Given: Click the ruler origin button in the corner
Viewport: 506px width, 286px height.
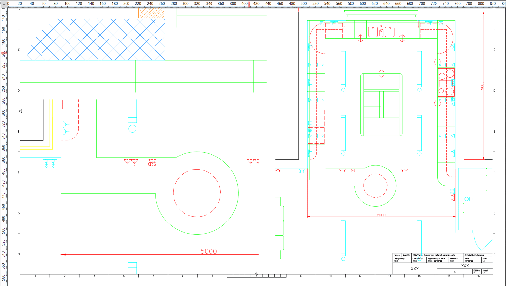Looking at the screenshot, I should tap(4, 4).
